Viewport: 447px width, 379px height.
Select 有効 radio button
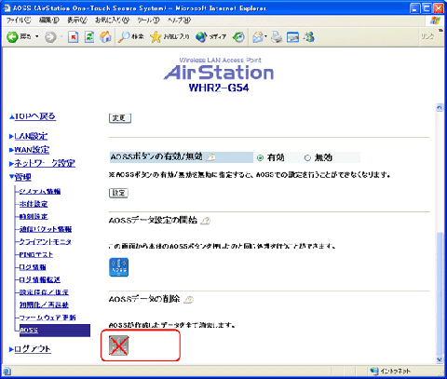261,158
